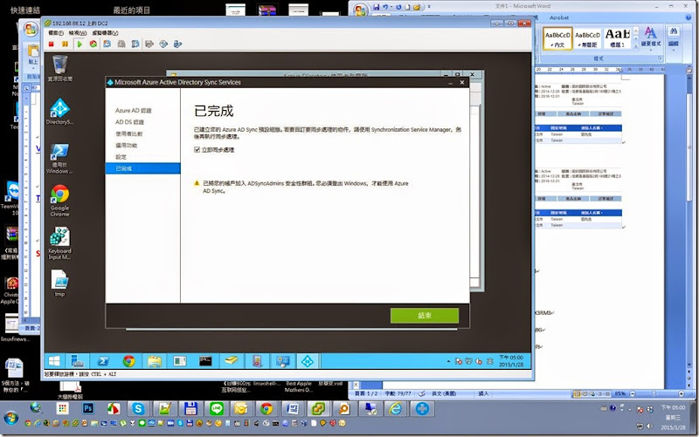The height and width of the screenshot is (437, 699).
Task: Click the 英文 (美國) language indicator in Word
Action: [x=444, y=394]
